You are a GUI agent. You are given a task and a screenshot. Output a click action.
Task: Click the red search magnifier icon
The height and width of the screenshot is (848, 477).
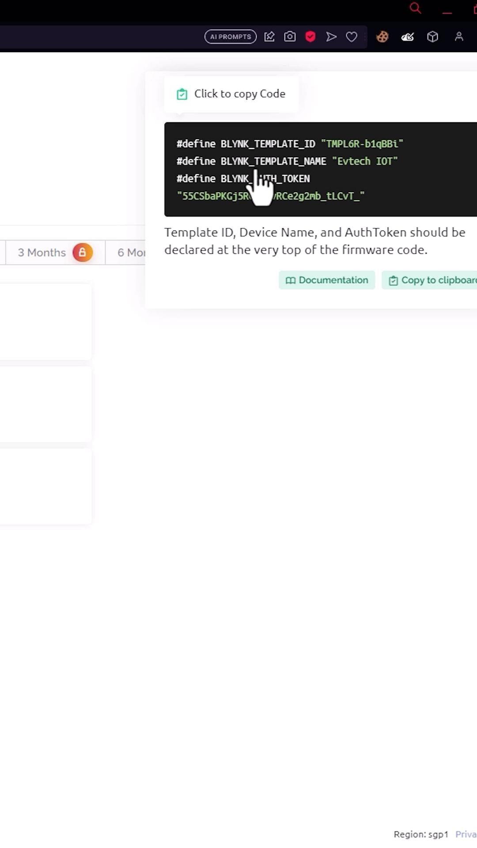(x=415, y=8)
